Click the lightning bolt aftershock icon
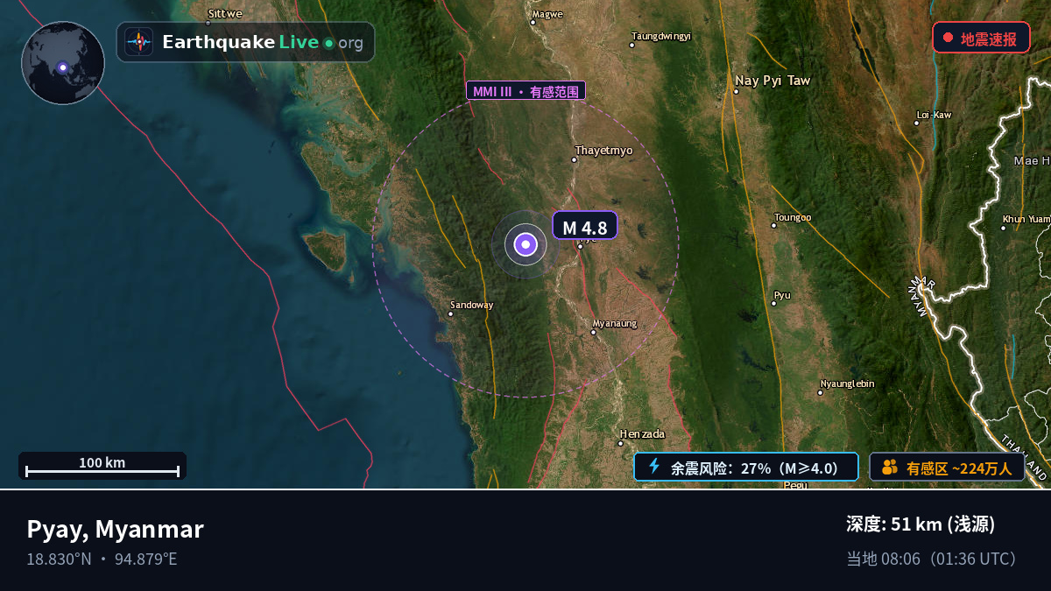Image resolution: width=1051 pixels, height=591 pixels. pos(653,467)
